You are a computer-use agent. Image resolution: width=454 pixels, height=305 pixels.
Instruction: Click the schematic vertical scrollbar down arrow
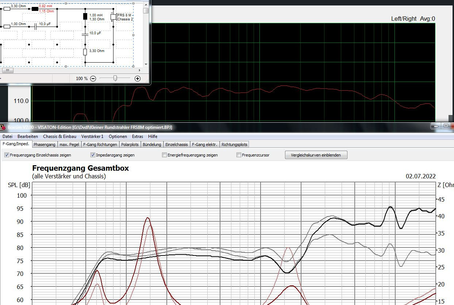tap(146, 63)
